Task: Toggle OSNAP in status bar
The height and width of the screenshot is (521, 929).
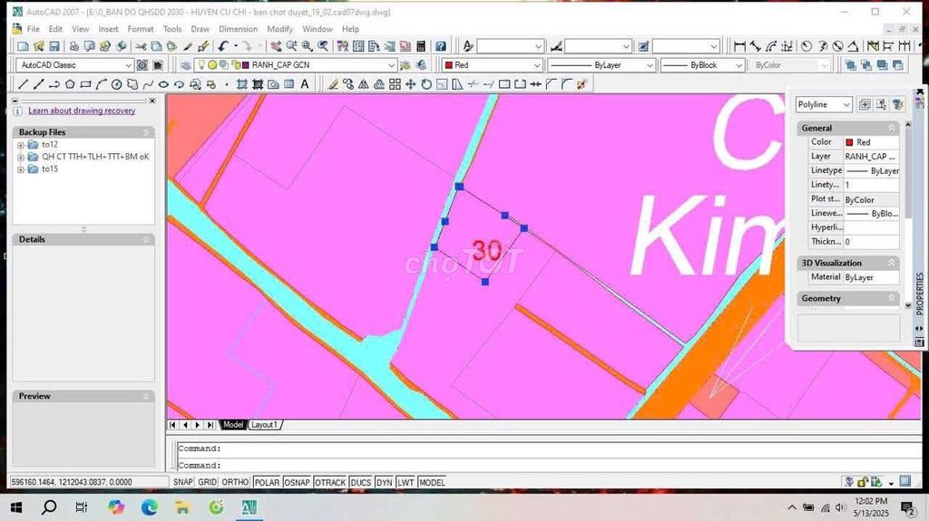Action: (x=296, y=482)
